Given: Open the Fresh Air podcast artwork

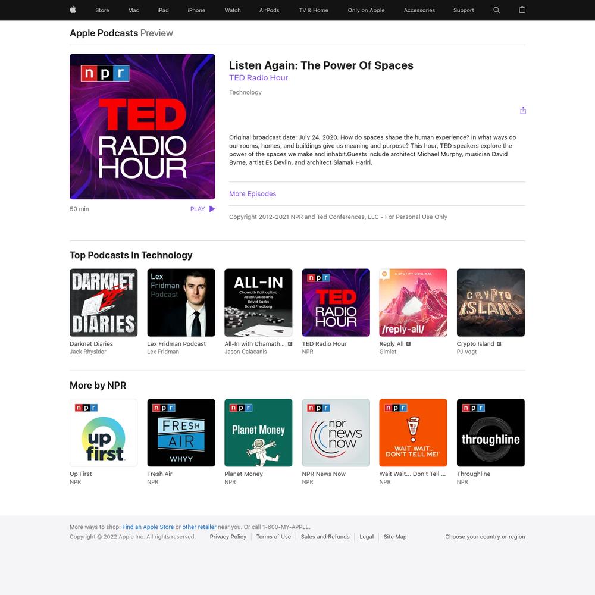Looking at the screenshot, I should [181, 433].
